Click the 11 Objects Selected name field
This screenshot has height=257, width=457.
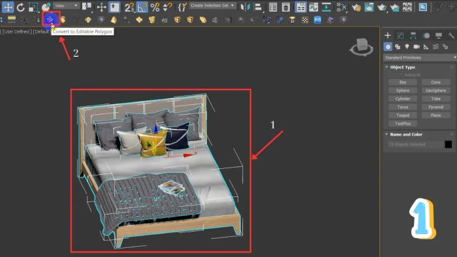click(415, 144)
